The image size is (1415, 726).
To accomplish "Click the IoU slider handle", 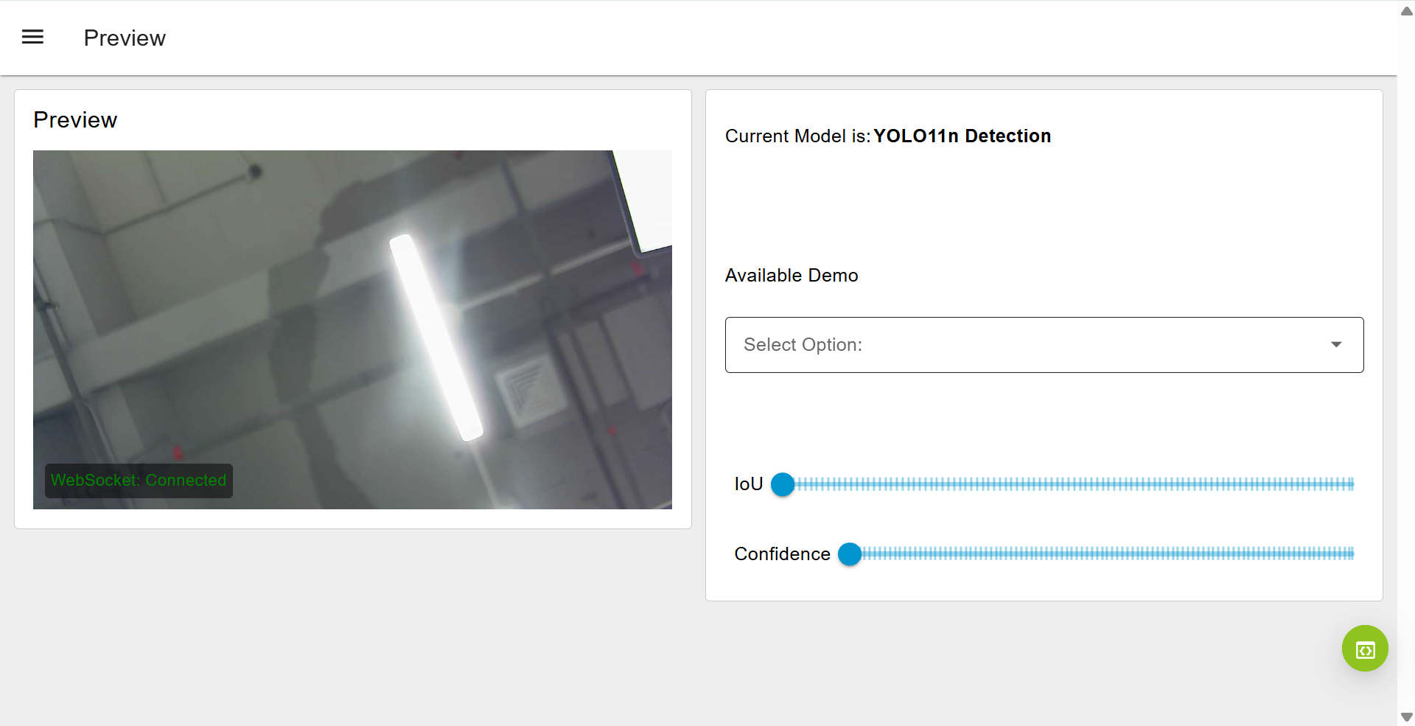I will [783, 484].
